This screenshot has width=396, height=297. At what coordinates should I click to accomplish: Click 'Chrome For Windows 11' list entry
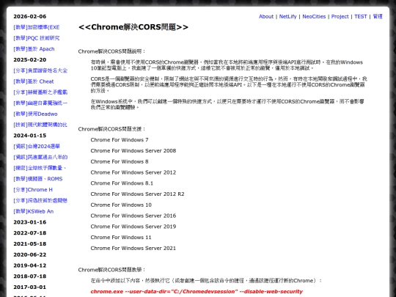pos(121,238)
